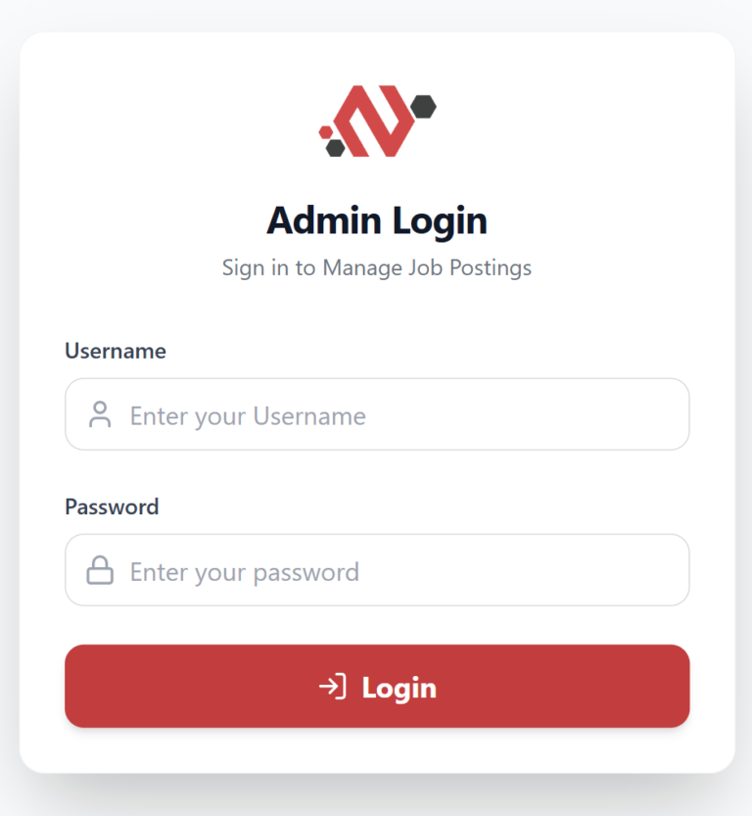Click the "Enter your Username" placeholder text
This screenshot has height=816, width=752.
click(x=248, y=416)
